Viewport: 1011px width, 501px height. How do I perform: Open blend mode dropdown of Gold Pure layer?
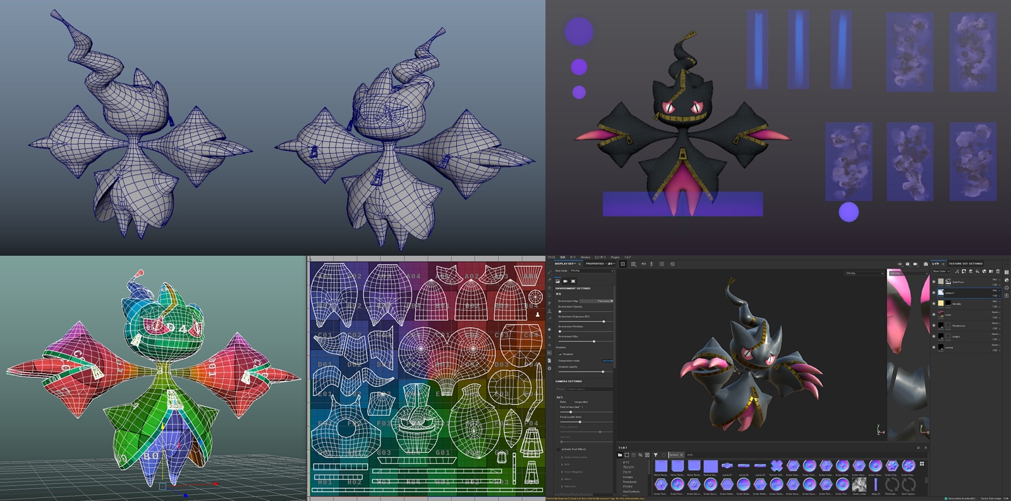996,279
